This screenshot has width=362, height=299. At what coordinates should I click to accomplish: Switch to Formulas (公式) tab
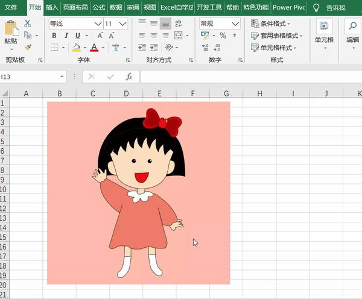pyautogui.click(x=99, y=8)
